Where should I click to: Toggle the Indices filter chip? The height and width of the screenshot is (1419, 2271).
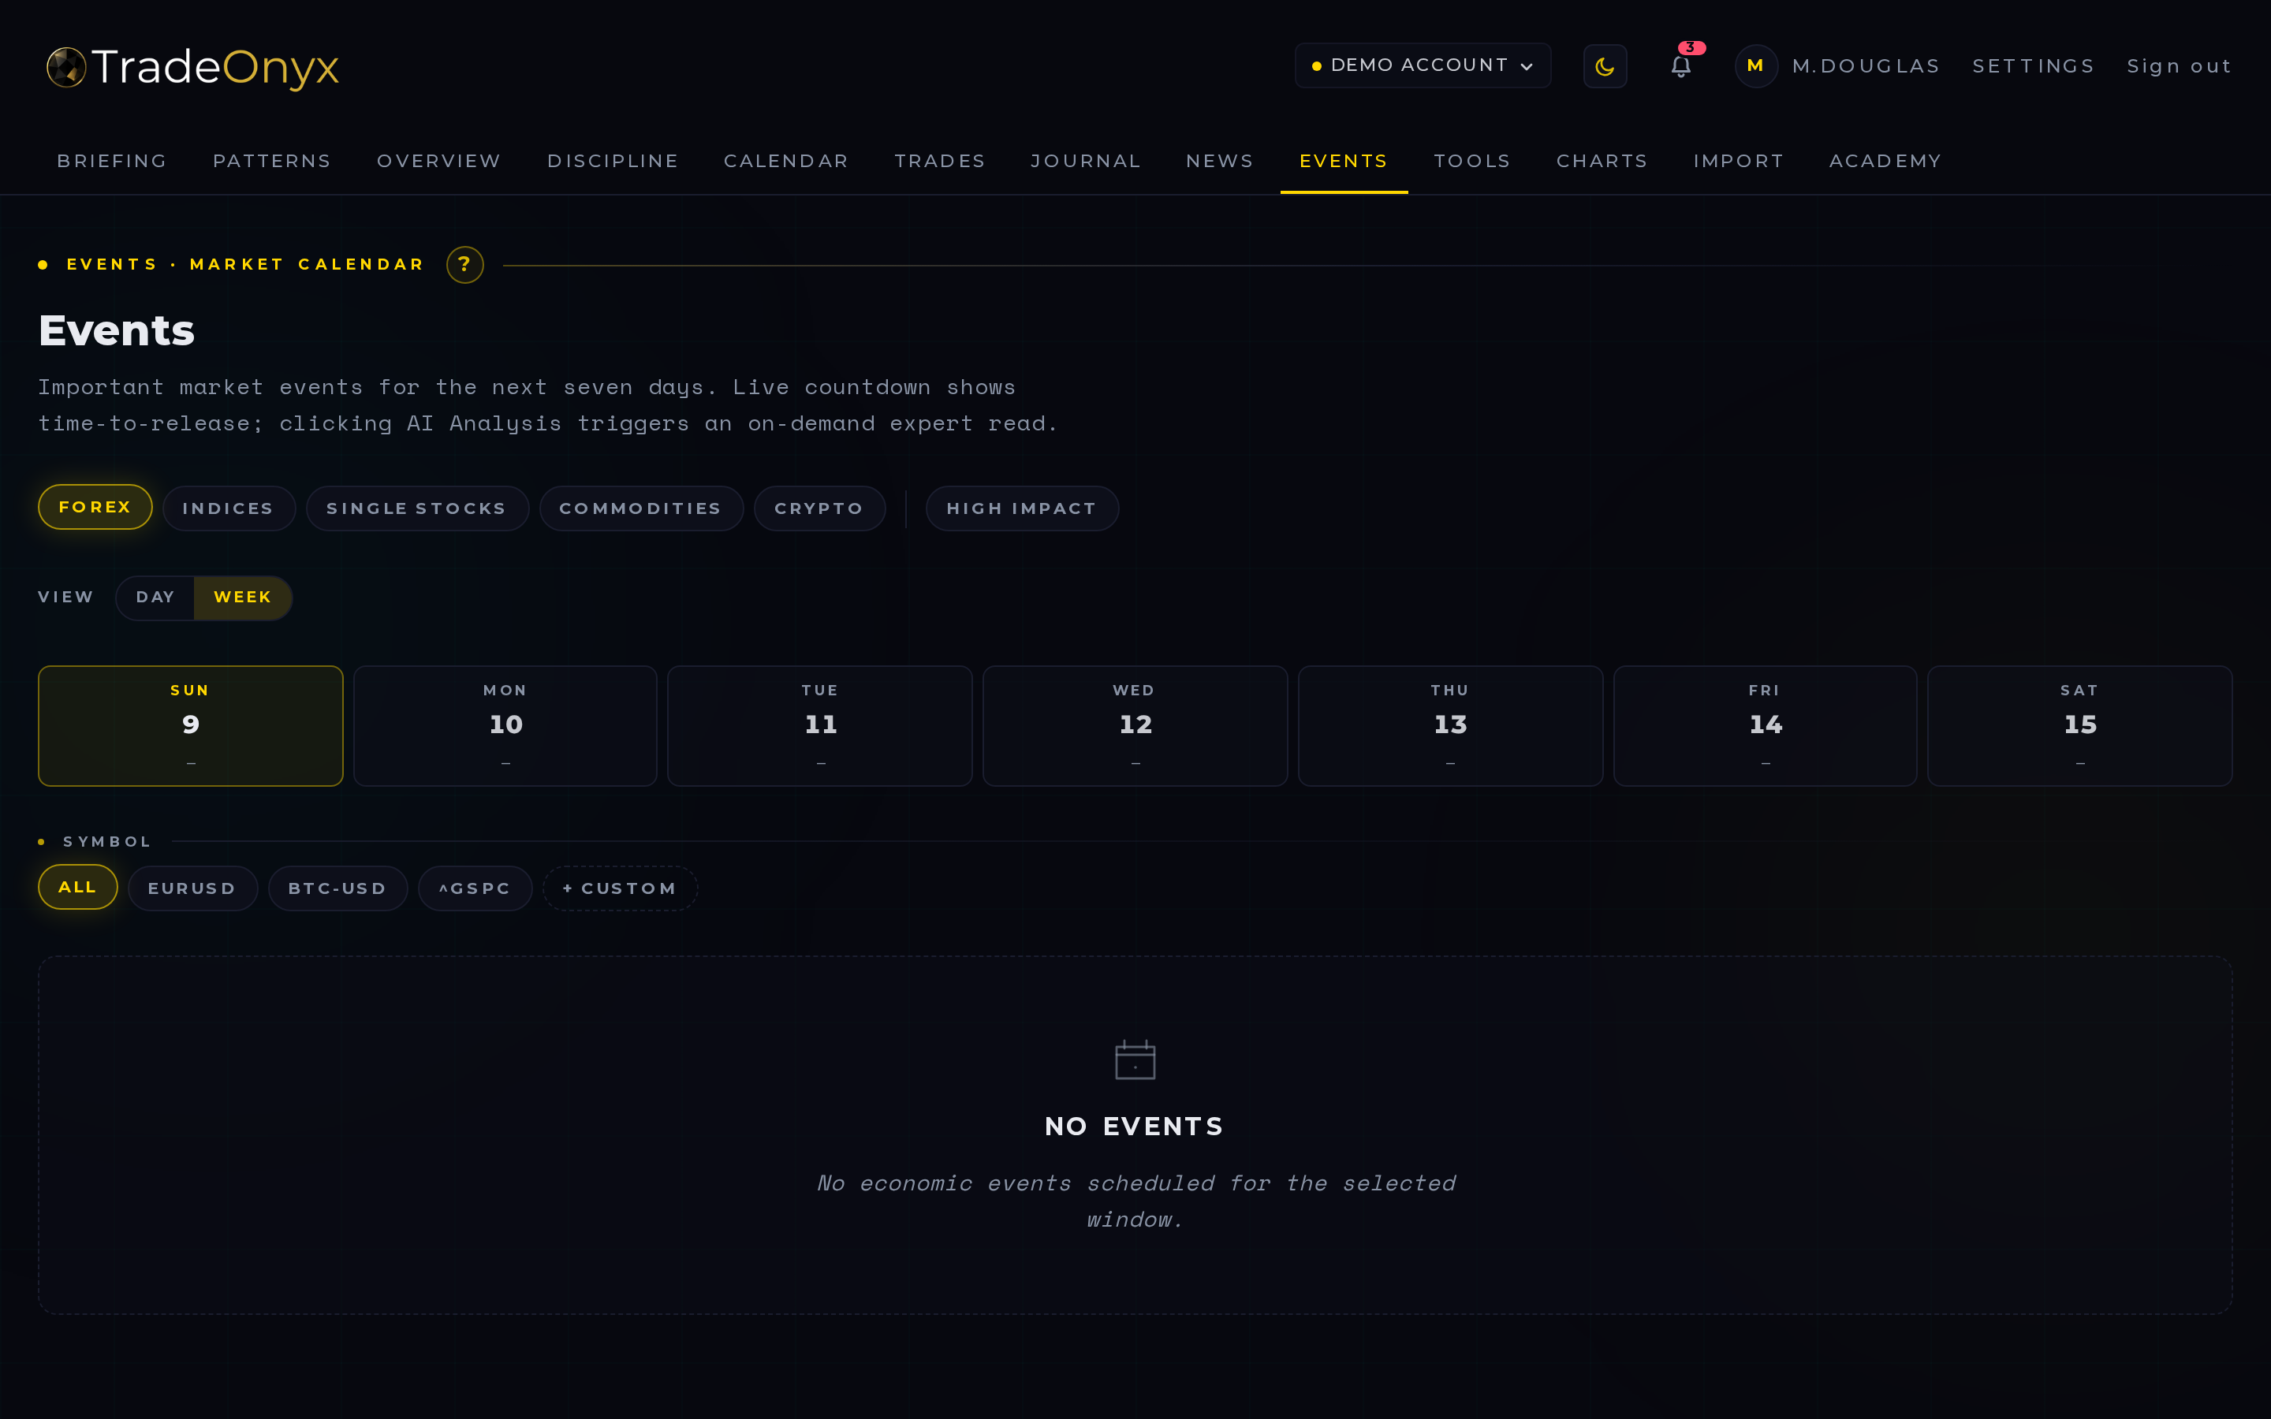(229, 508)
